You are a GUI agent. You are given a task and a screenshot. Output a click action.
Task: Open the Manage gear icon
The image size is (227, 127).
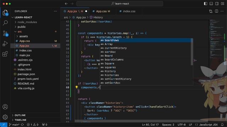point(5,117)
